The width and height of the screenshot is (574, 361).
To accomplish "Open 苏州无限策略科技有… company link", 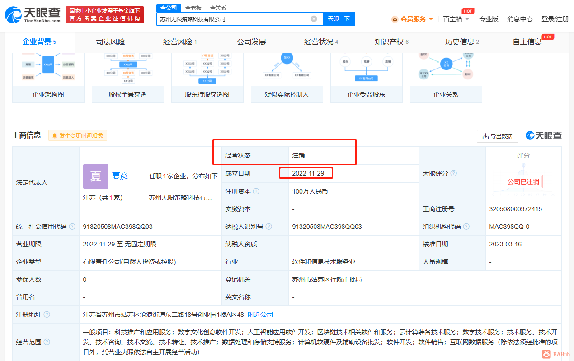I will pos(180,198).
